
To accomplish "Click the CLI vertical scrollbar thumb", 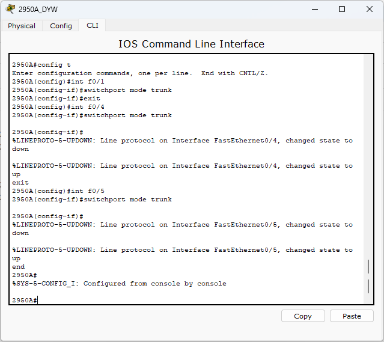I will coord(368,276).
